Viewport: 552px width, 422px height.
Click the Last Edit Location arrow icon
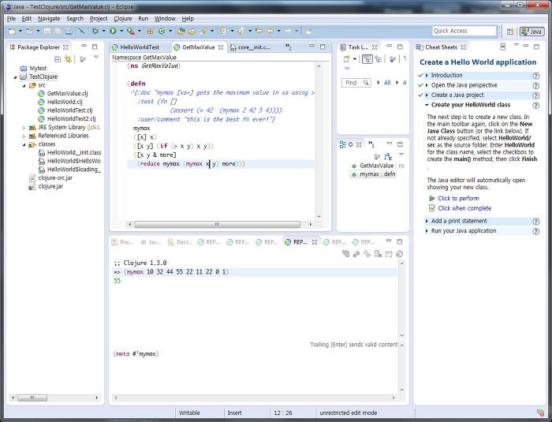point(259,31)
